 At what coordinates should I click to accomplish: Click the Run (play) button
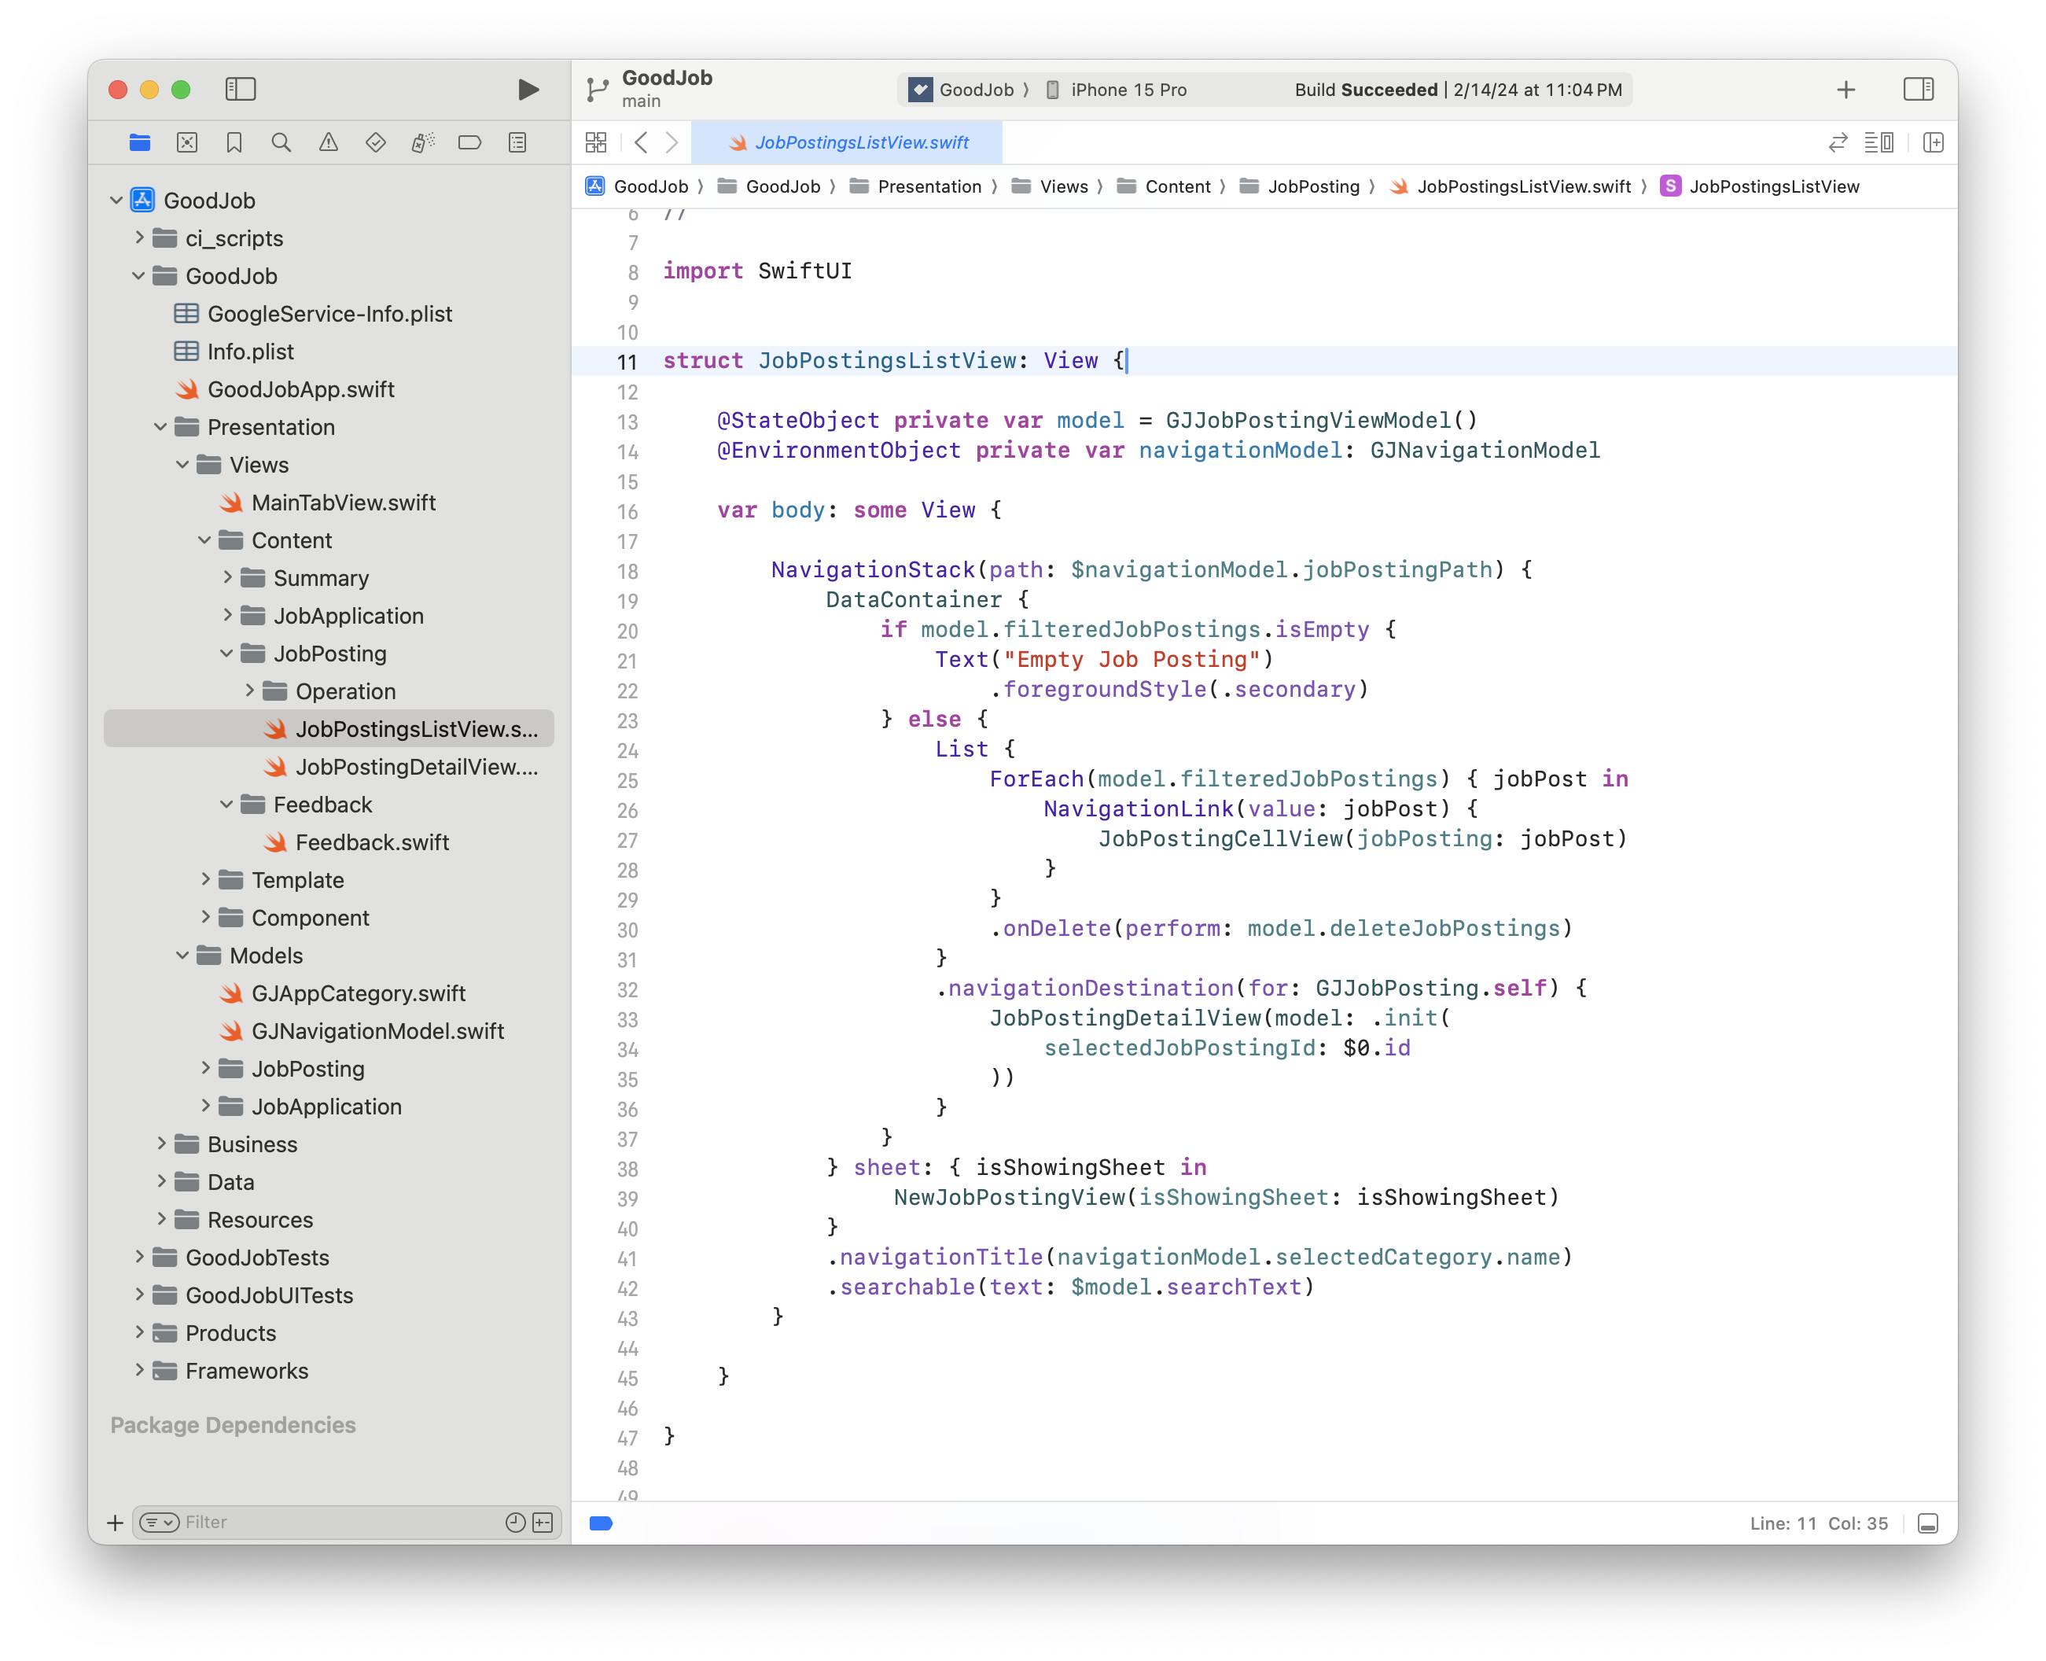[x=527, y=90]
